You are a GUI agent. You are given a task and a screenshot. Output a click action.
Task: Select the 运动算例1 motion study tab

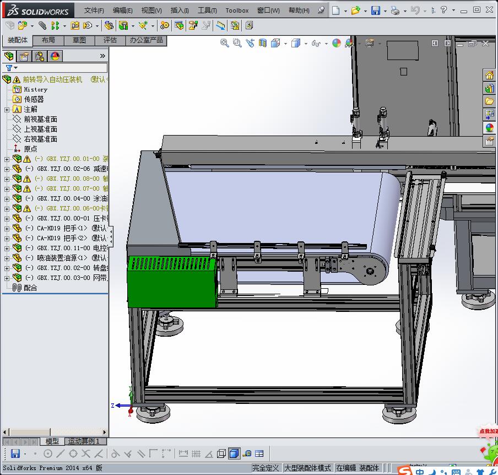[84, 441]
